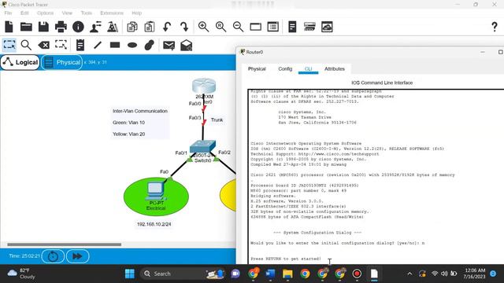The height and width of the screenshot is (283, 504).
Task: Add a Place Note
Action: click(80, 45)
